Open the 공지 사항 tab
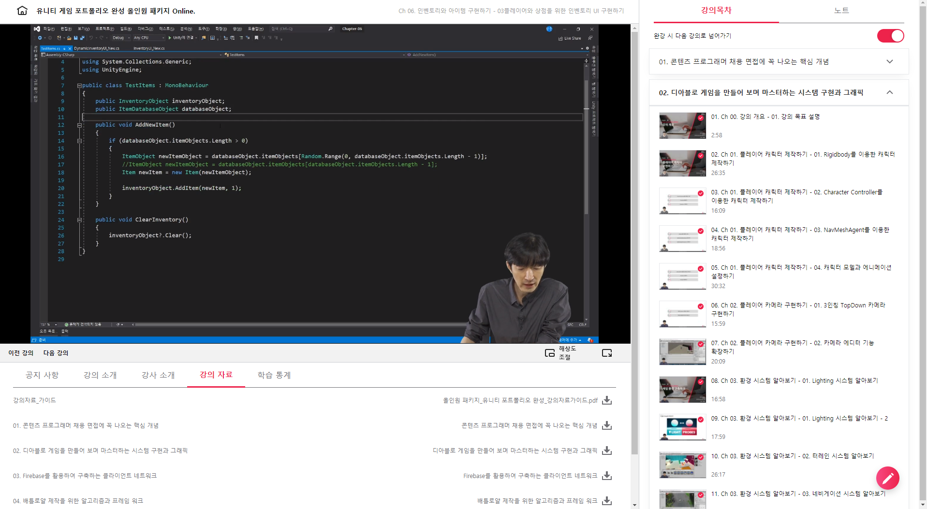Image resolution: width=927 pixels, height=509 pixels. click(42, 375)
